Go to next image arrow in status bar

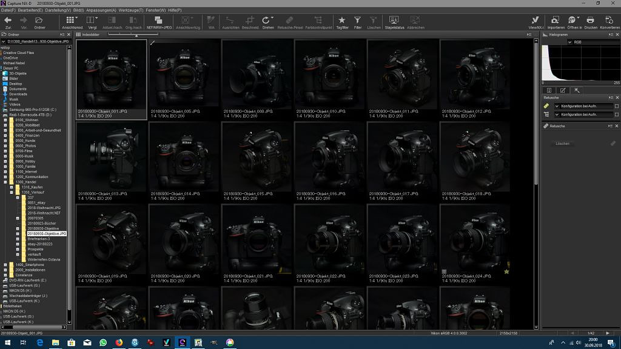point(608,333)
